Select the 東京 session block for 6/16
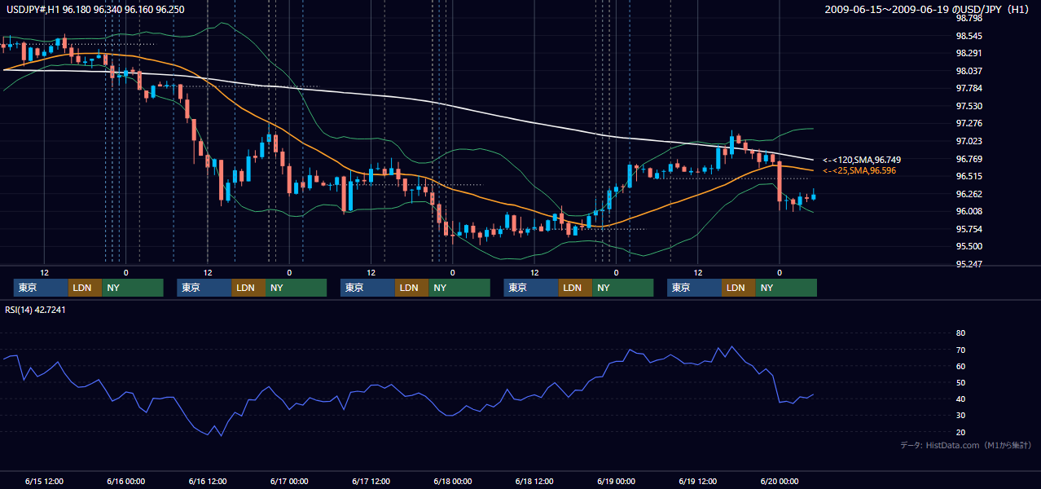1041x489 pixels. point(204,288)
